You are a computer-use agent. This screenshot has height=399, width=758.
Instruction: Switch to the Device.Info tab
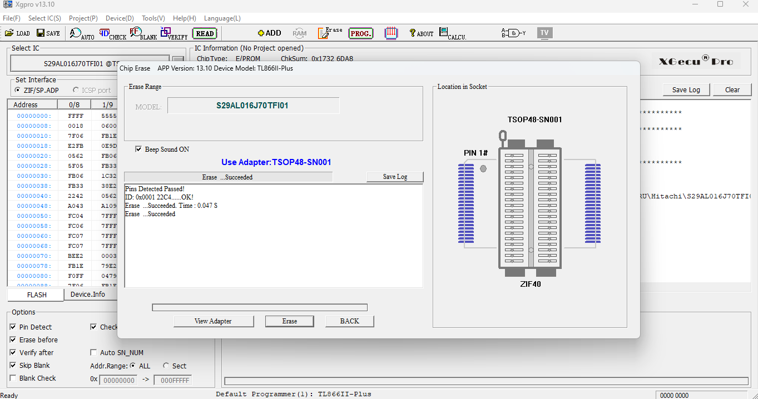coord(87,295)
